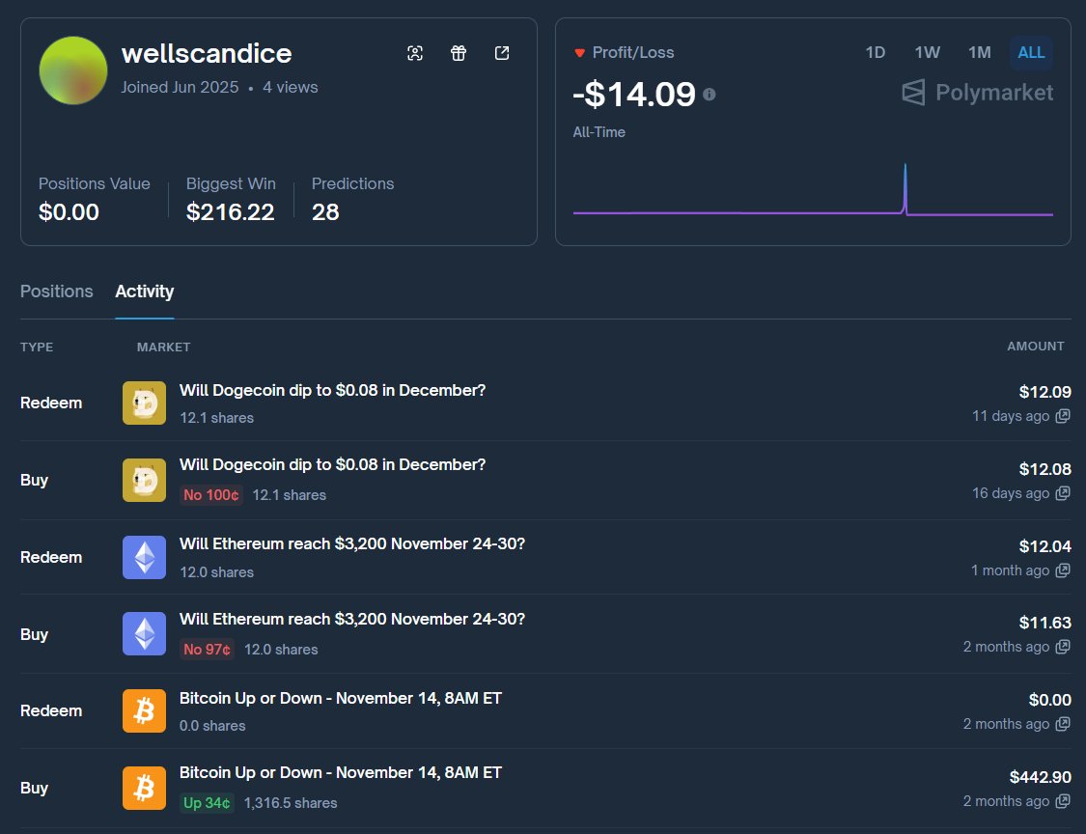Open bought Bitcoin Up or Down market
1086x834 pixels.
(340, 773)
